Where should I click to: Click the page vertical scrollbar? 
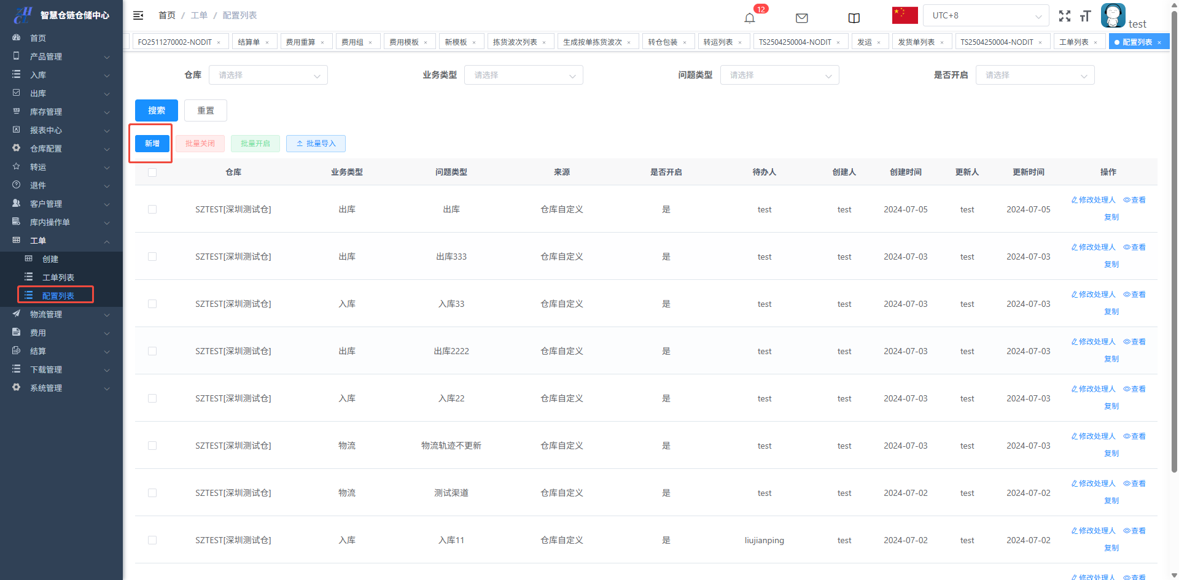(x=1174, y=246)
